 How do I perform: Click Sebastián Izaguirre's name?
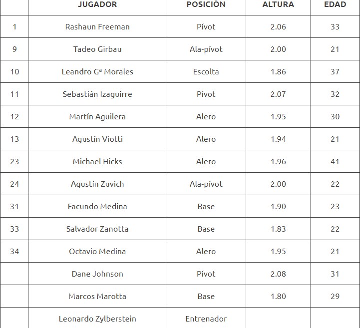(97, 94)
